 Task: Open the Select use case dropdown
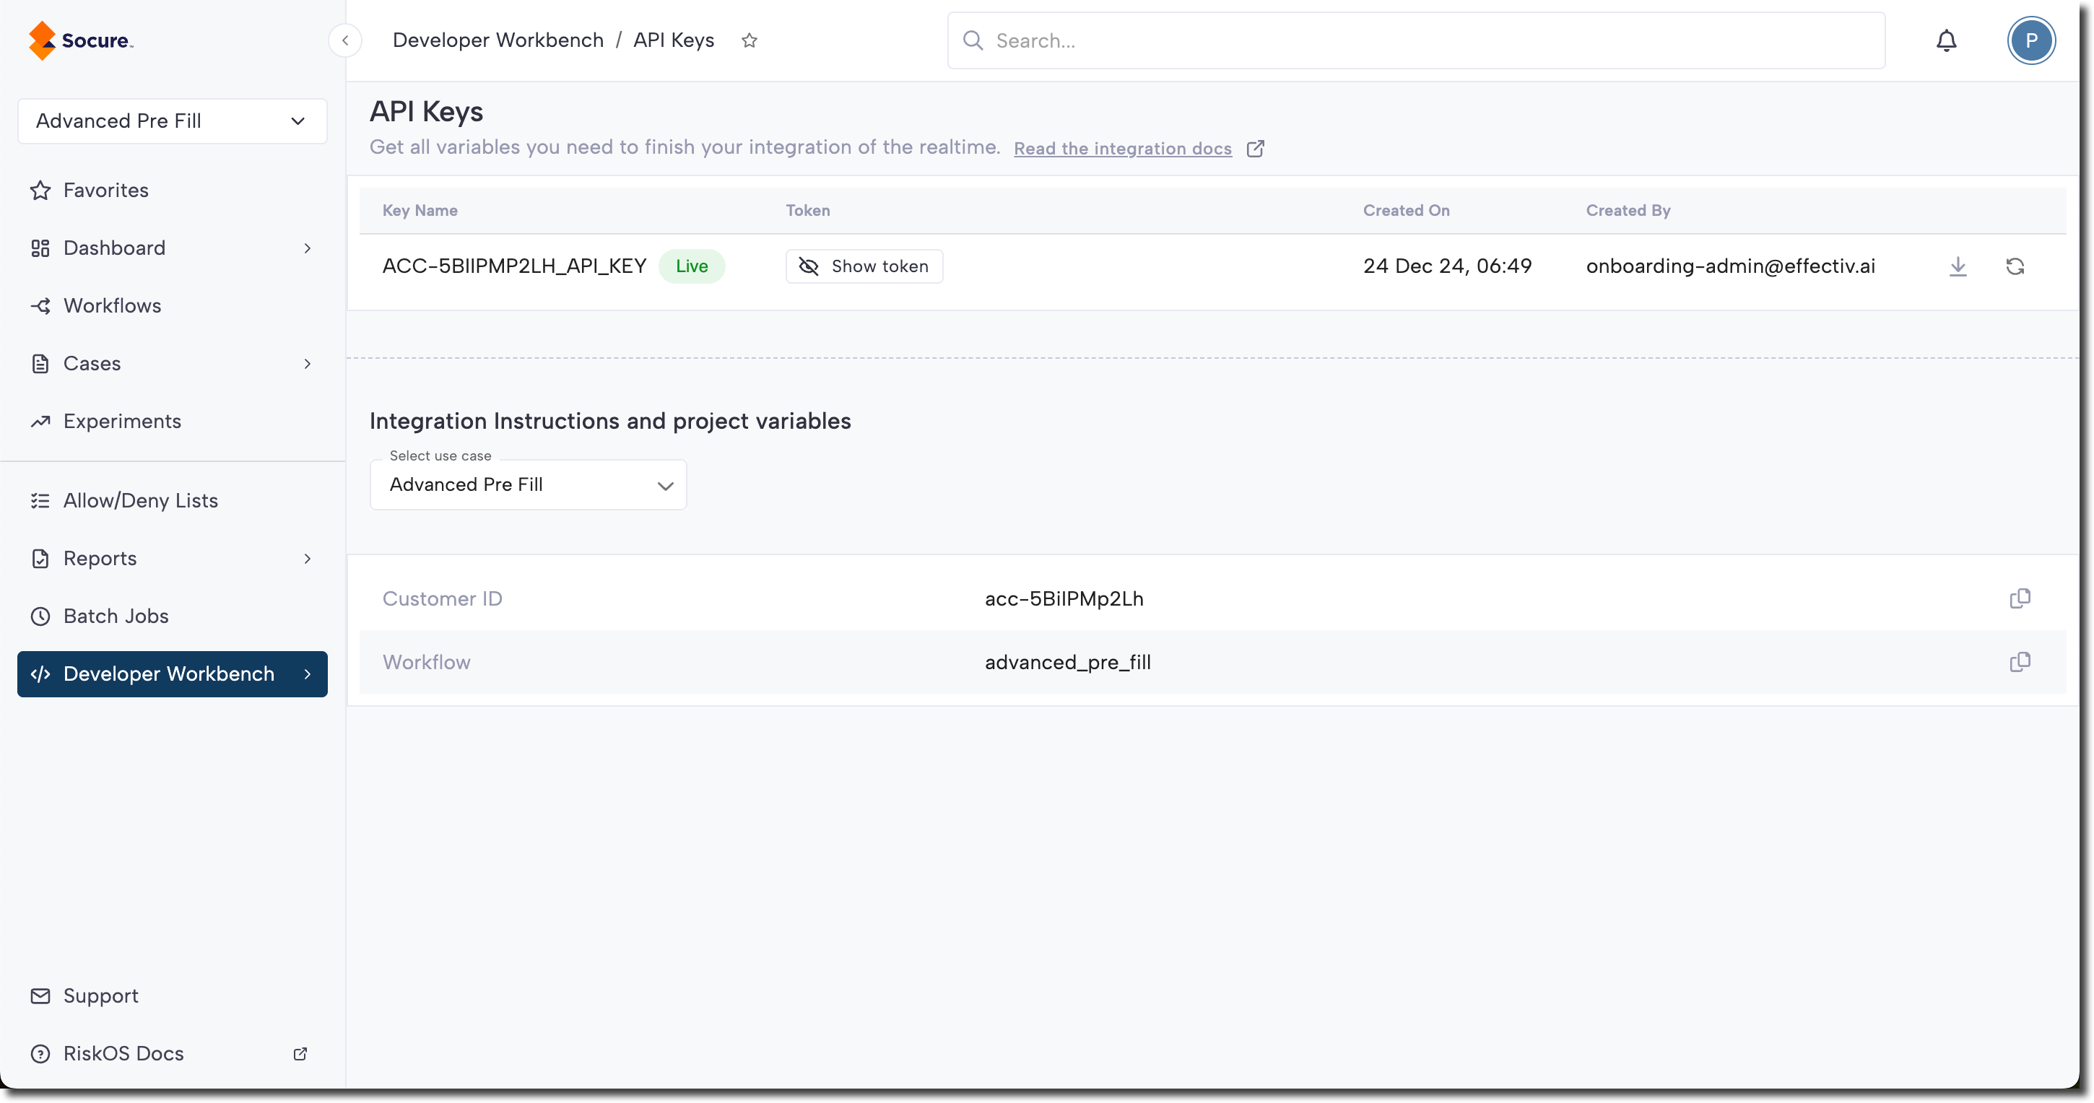click(x=528, y=485)
